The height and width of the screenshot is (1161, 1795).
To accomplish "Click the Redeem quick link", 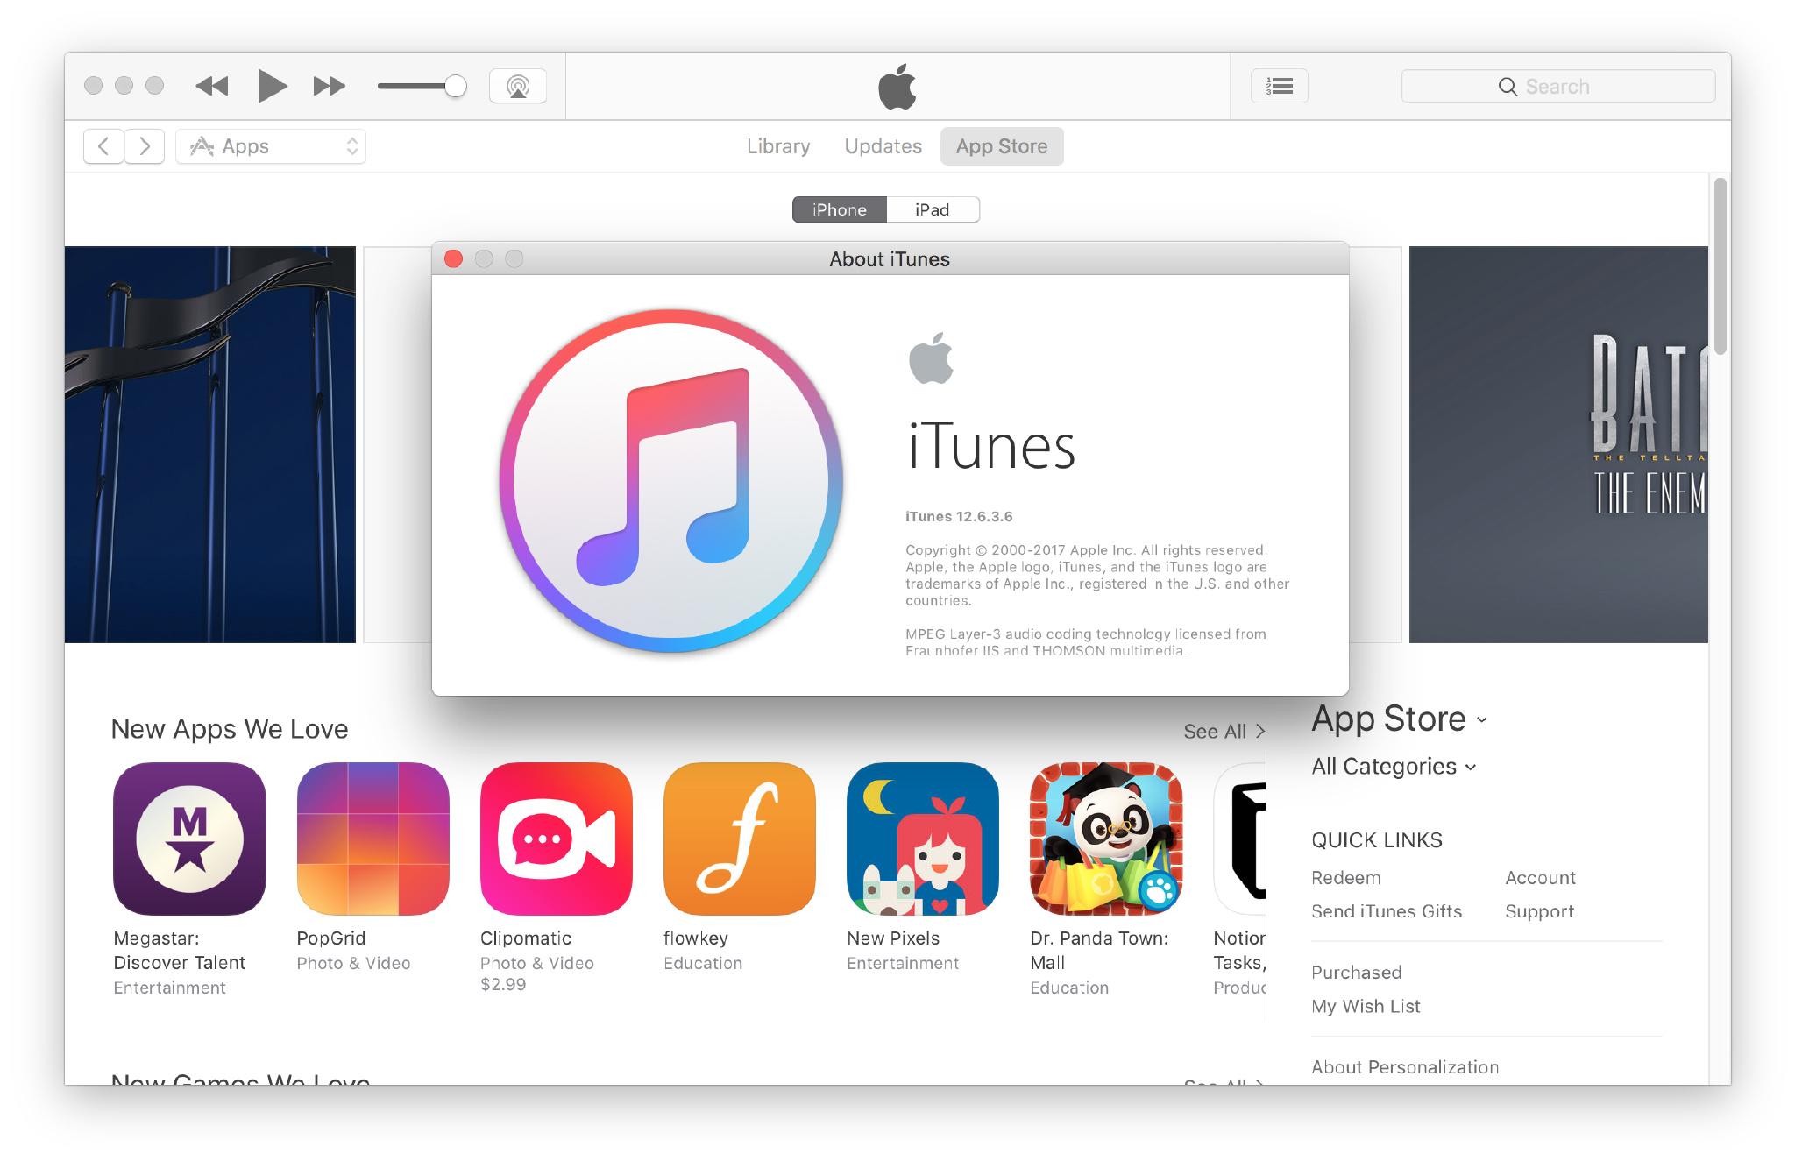I will click(x=1345, y=876).
